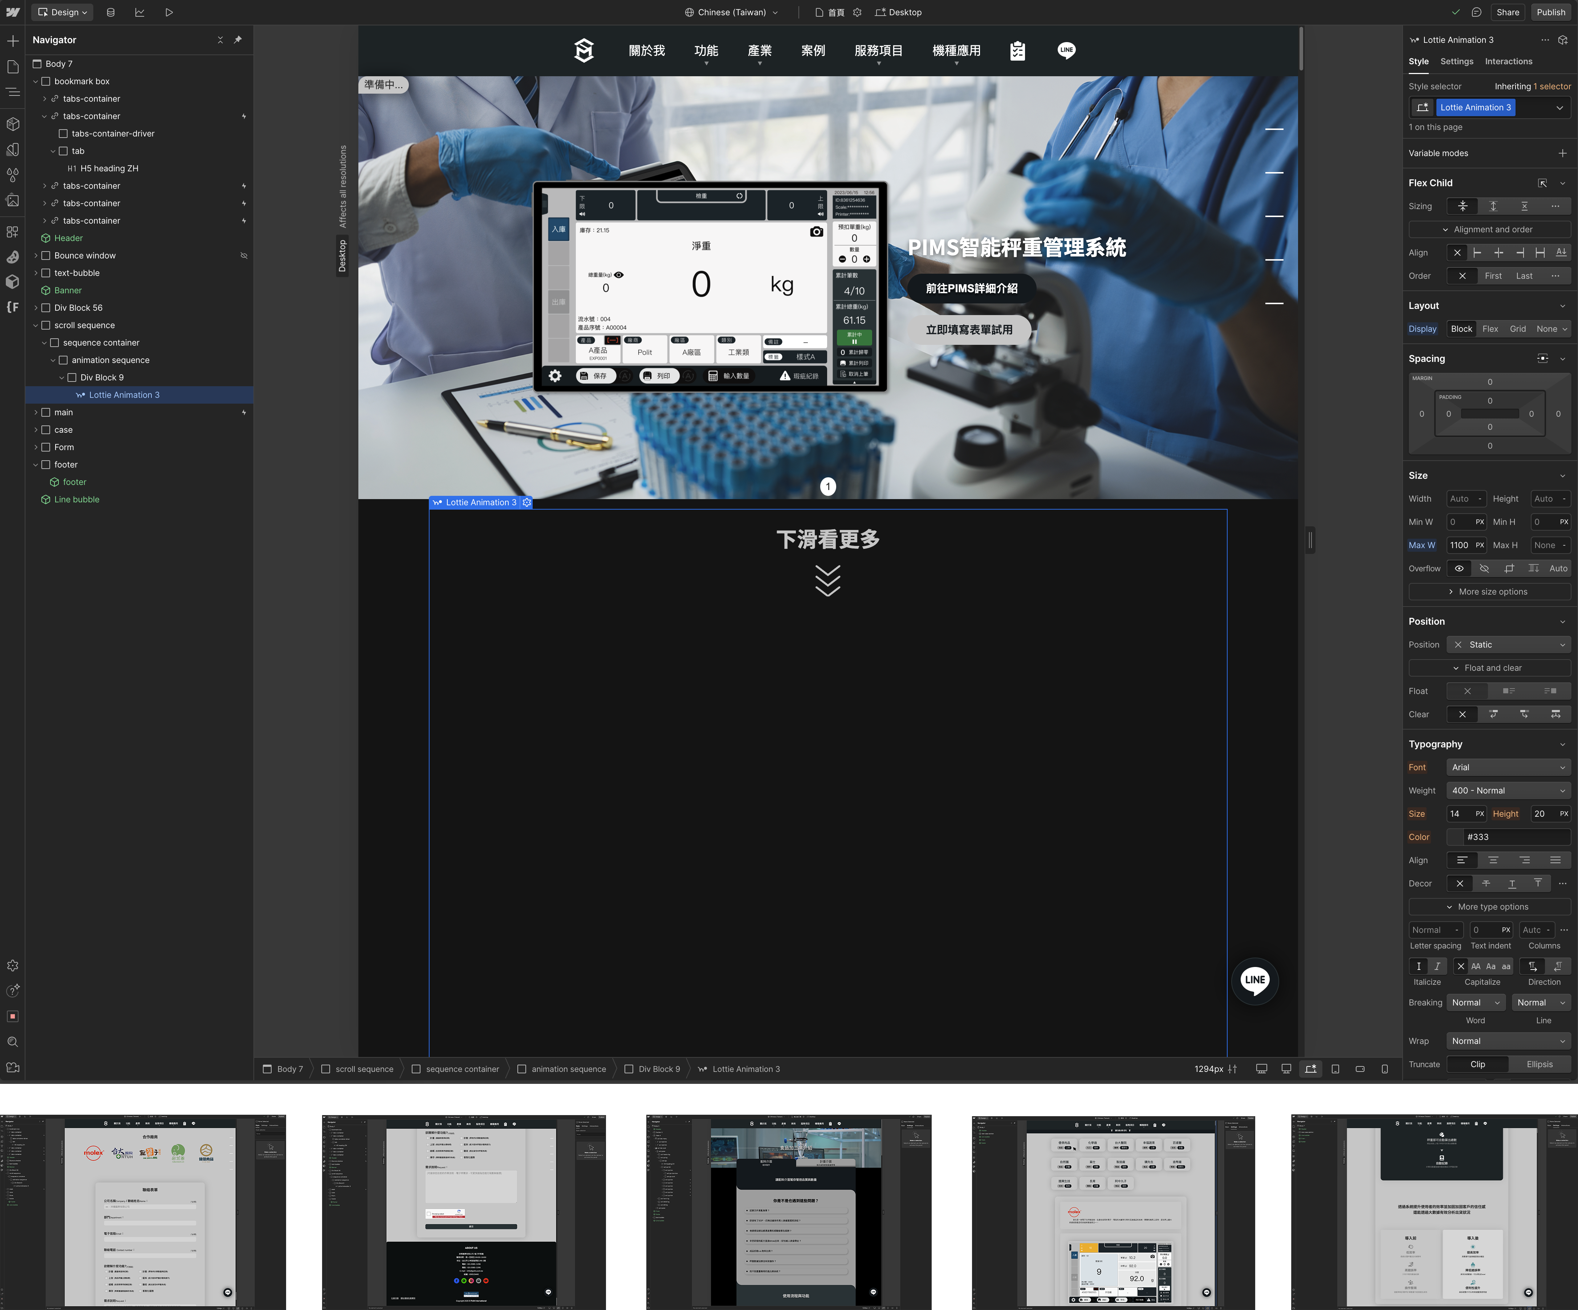Add a variable mode with the plus icon

point(1562,153)
